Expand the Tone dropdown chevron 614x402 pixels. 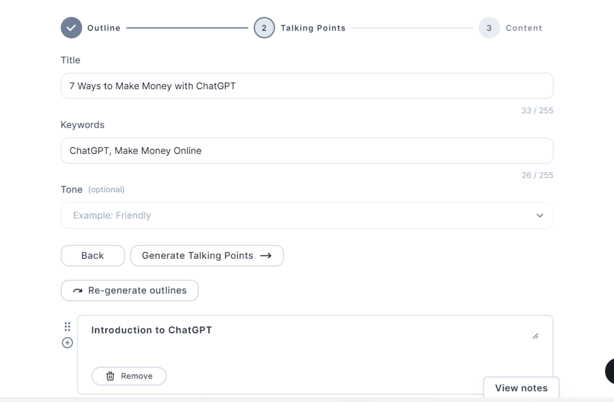pos(540,216)
